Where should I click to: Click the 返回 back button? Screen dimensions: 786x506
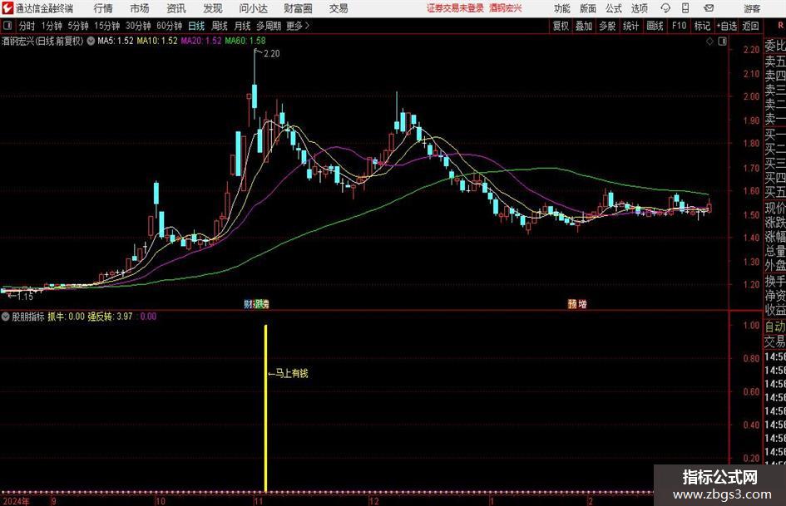[750, 26]
